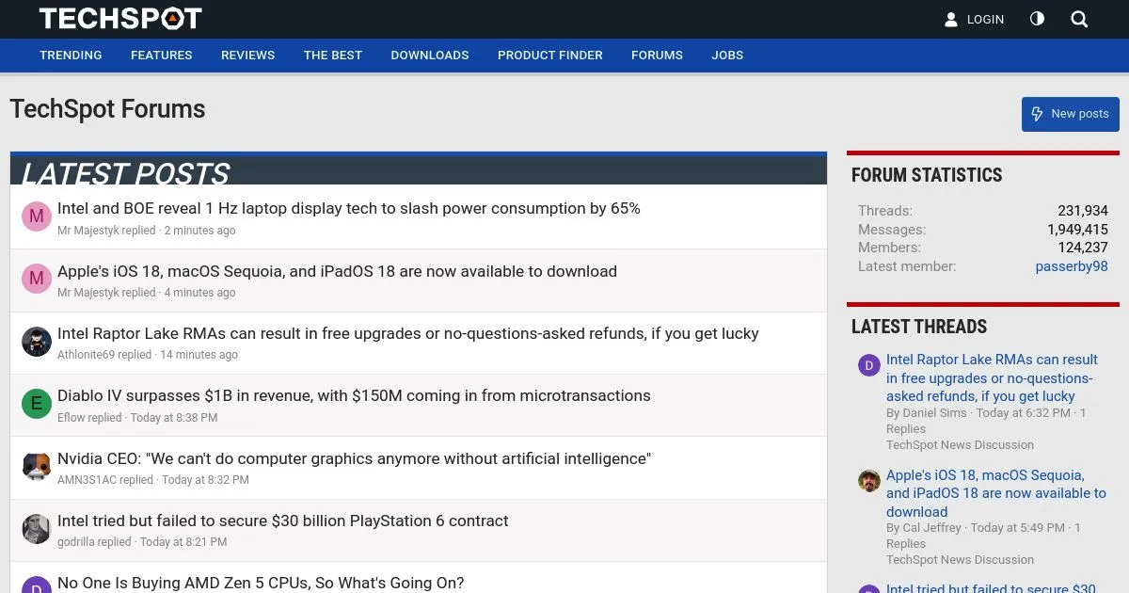Toggle dark mode contrast icon
Image resolution: width=1129 pixels, height=593 pixels.
1037,19
